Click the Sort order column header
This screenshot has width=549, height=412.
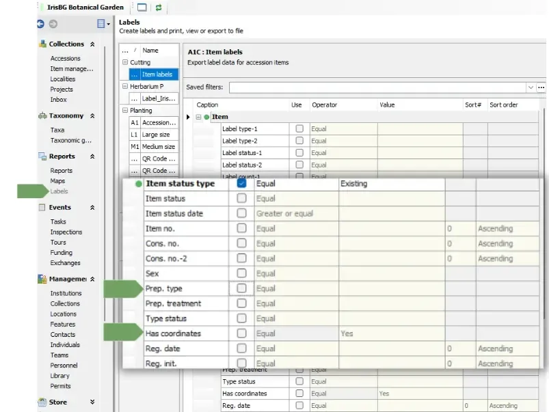[503, 105]
